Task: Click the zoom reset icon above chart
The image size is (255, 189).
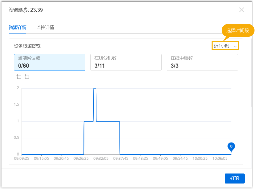Action: pos(27,77)
